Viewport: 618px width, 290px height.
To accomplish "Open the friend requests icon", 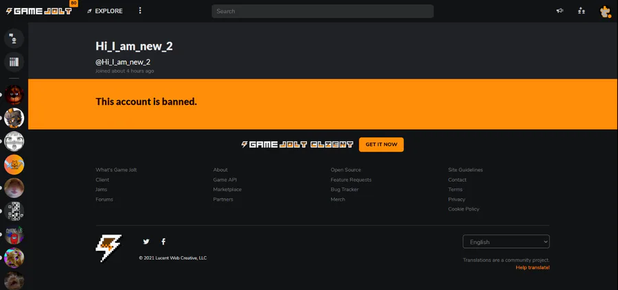I will [x=582, y=11].
